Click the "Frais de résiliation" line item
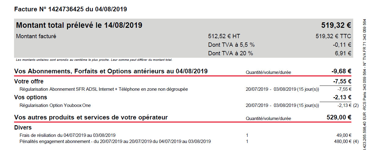Viewport: 370px width, 150px height. point(67,135)
